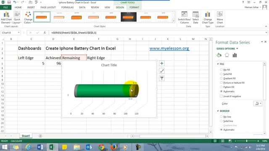Zoom in with plus button

click(x=258, y=141)
